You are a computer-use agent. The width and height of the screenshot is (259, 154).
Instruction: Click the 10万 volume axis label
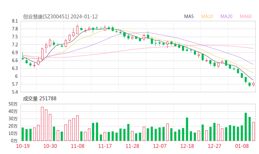[x=13, y=133]
